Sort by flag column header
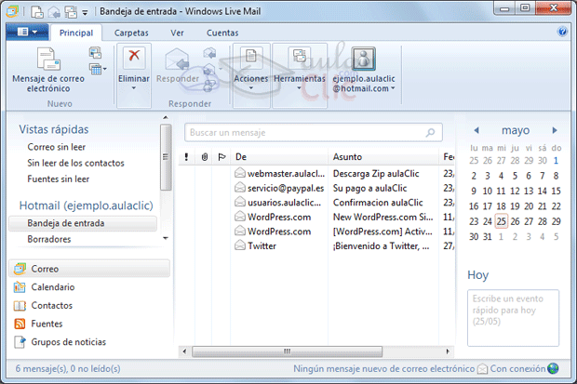 point(221,157)
